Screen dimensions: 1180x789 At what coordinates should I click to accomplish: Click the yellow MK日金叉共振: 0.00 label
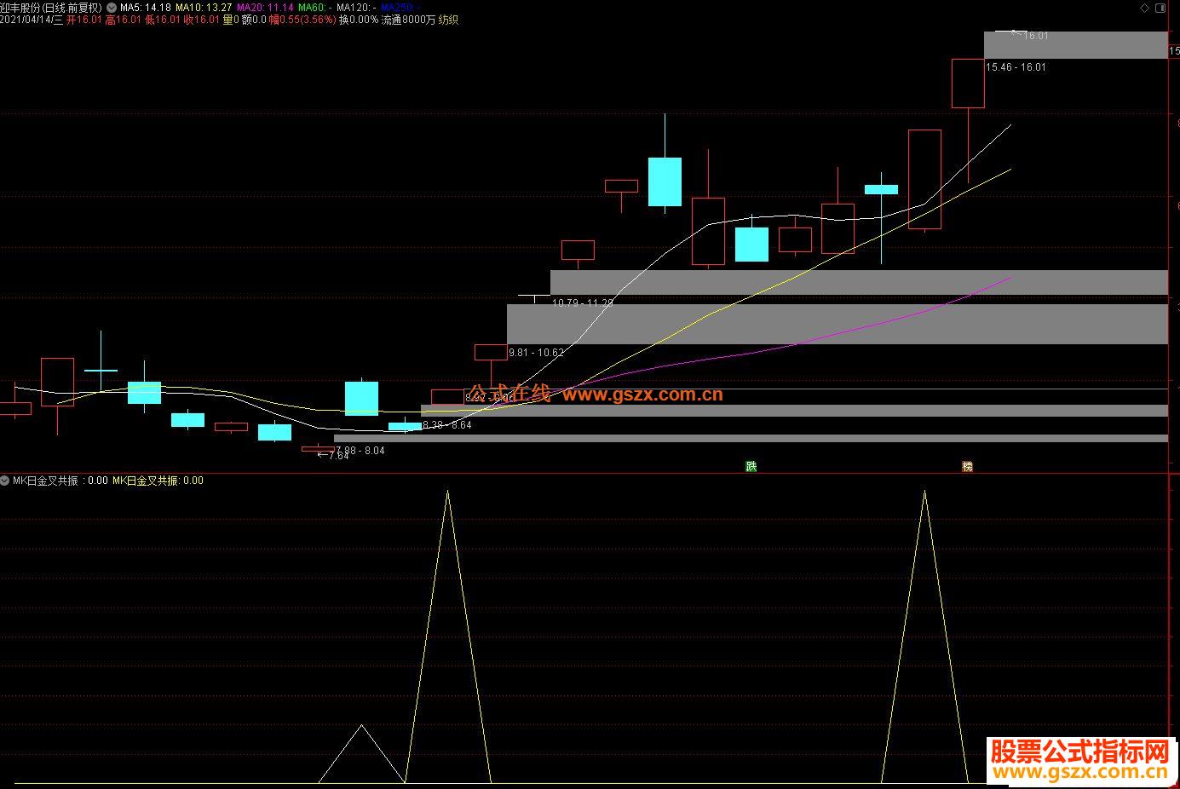[x=158, y=481]
